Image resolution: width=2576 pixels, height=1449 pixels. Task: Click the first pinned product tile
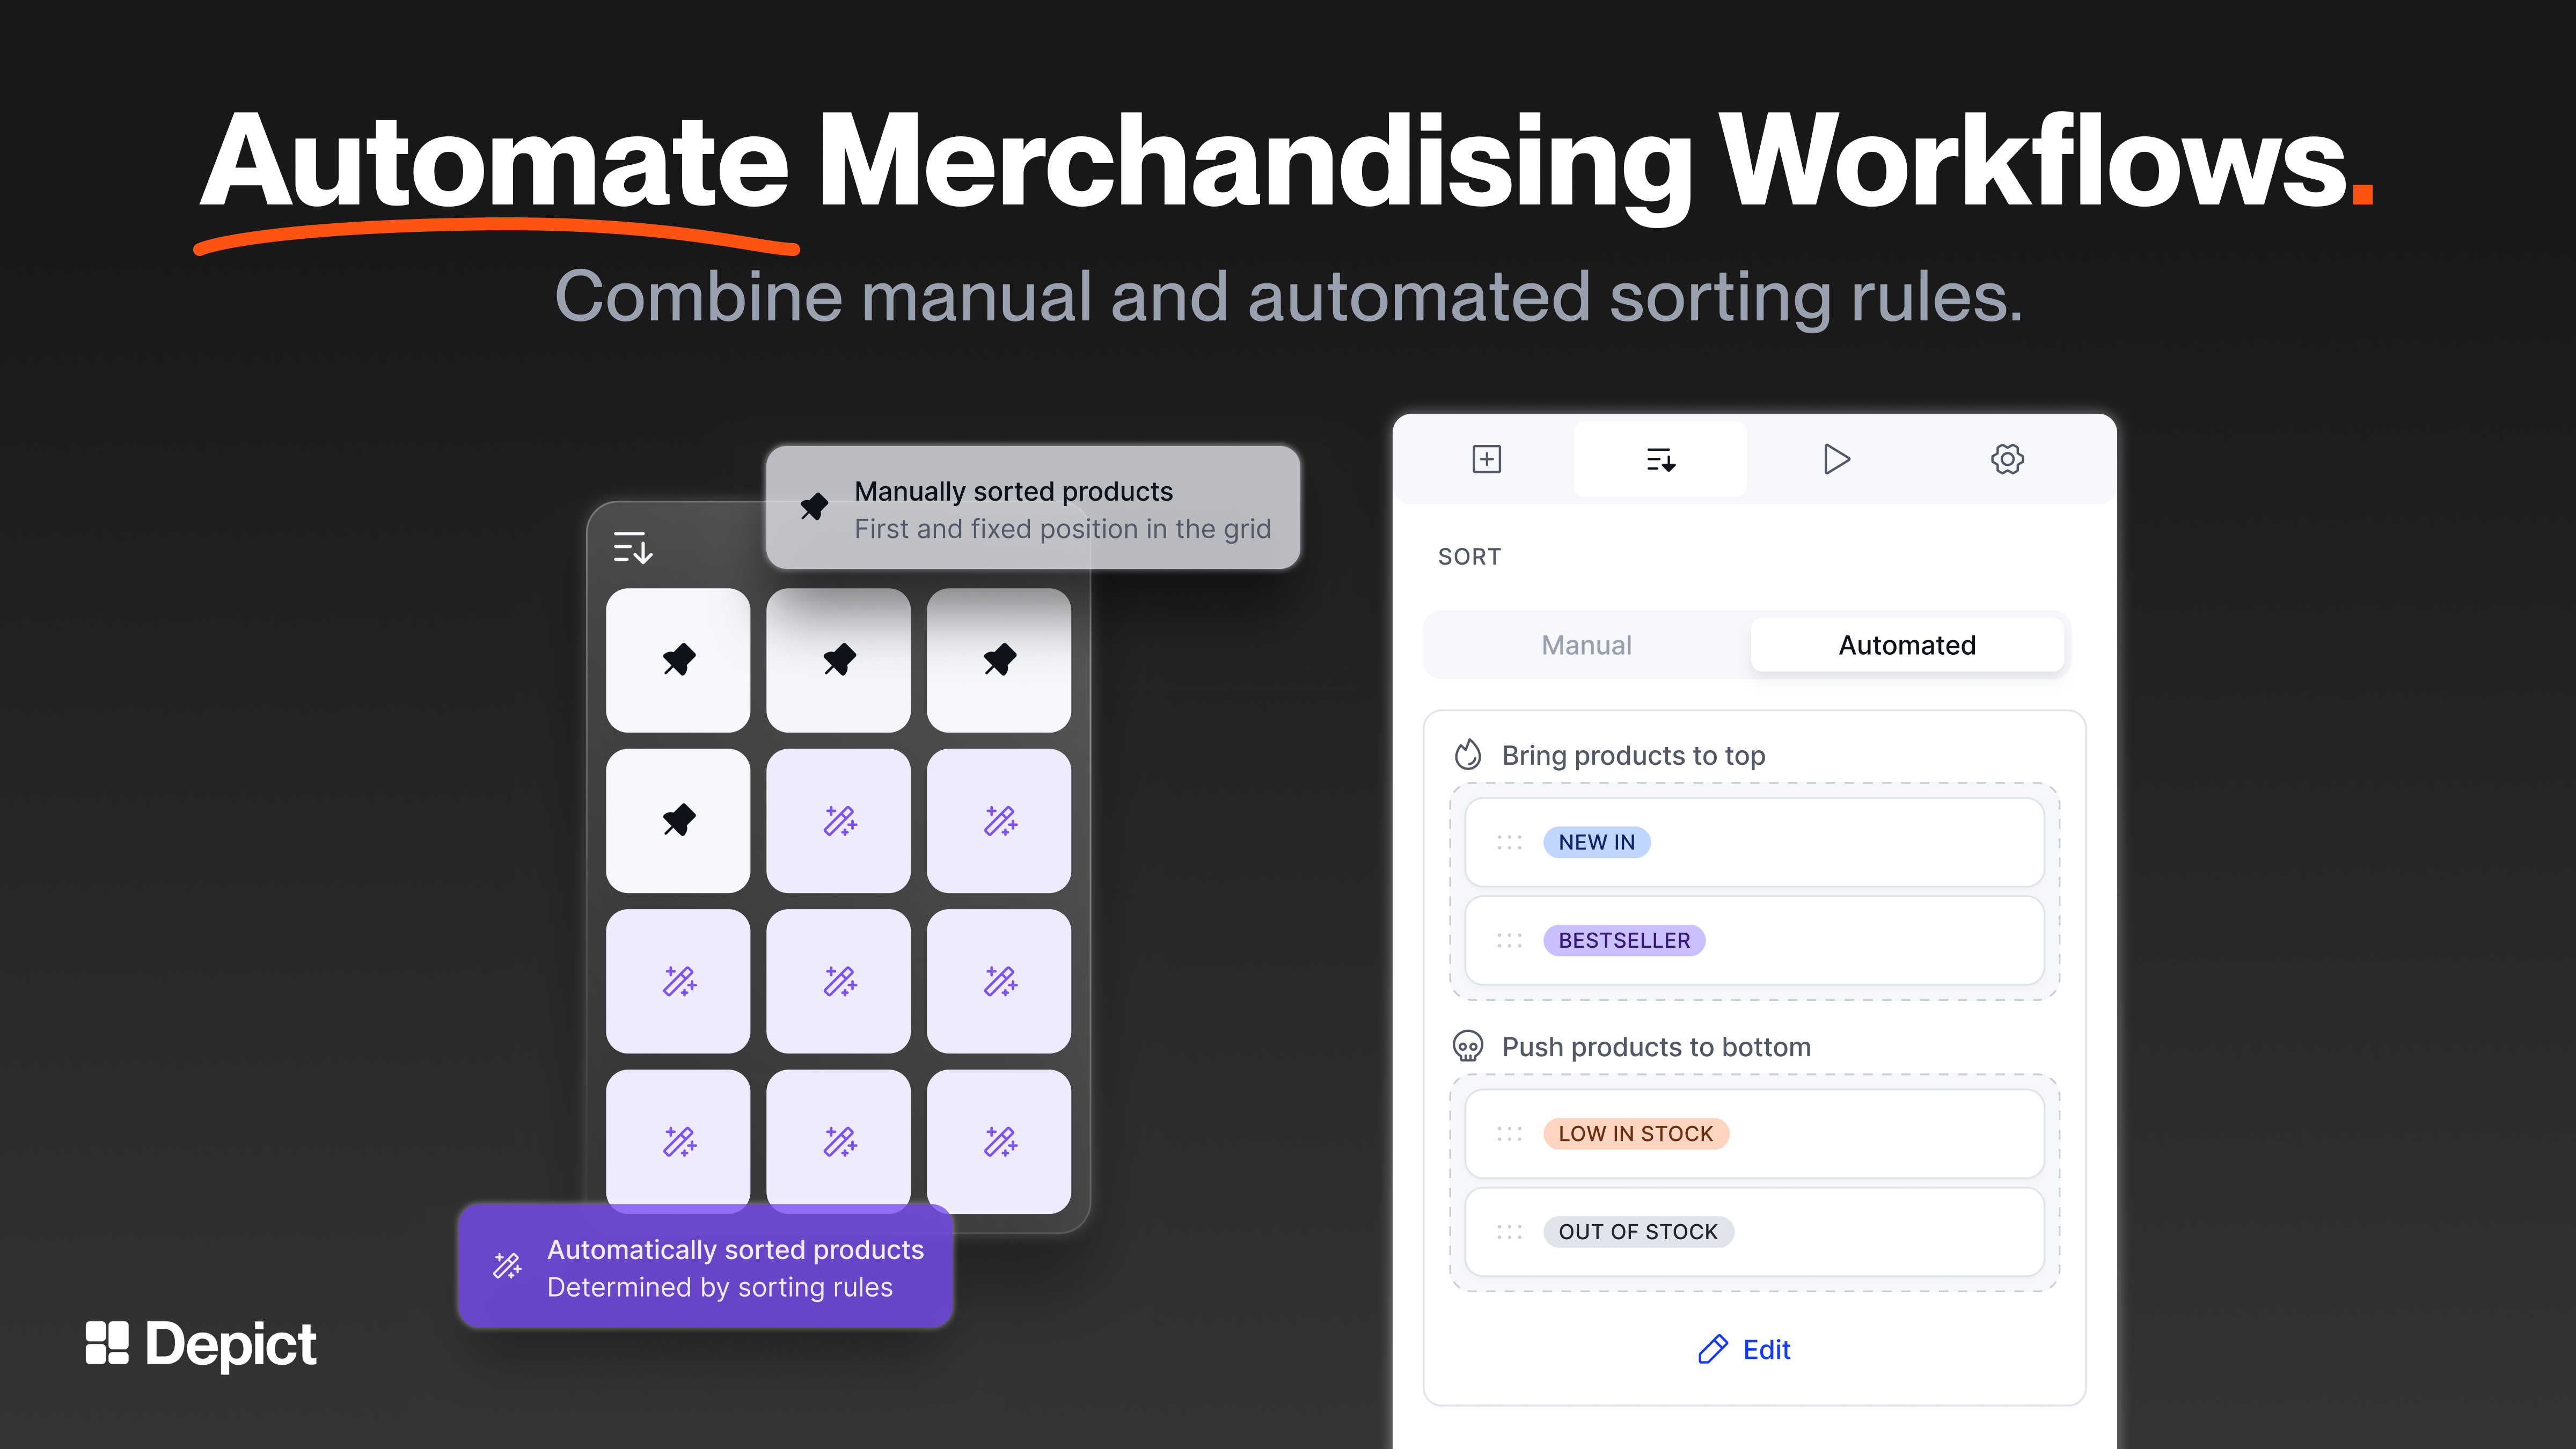click(678, 660)
